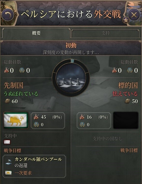Click initiator's navy anchor icon
Screen dimensions: 142x184
coord(36,124)
